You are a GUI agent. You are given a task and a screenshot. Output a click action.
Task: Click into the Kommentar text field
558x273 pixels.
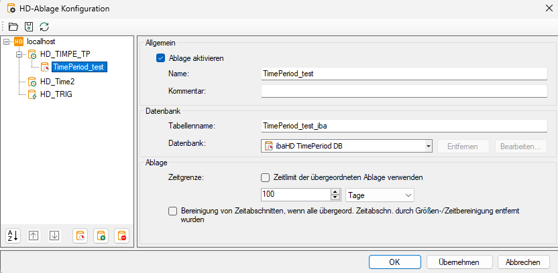pos(404,91)
